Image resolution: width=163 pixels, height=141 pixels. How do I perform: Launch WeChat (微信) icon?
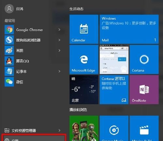click(9, 82)
